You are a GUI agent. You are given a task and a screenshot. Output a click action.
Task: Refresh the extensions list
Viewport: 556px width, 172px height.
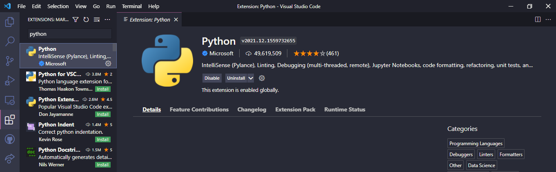(86, 20)
